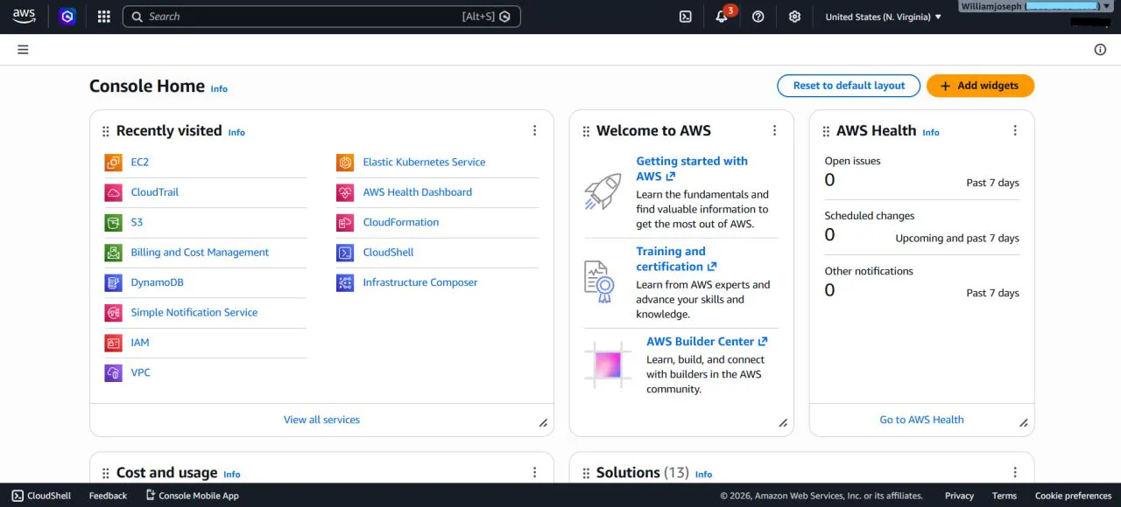1121x507 pixels.
Task: Open the CloudShell icon in top bar
Action: point(686,17)
